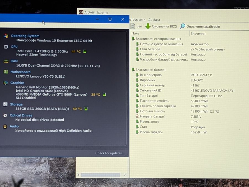Click the green CPU temperature indicator icon

pos(85,51)
